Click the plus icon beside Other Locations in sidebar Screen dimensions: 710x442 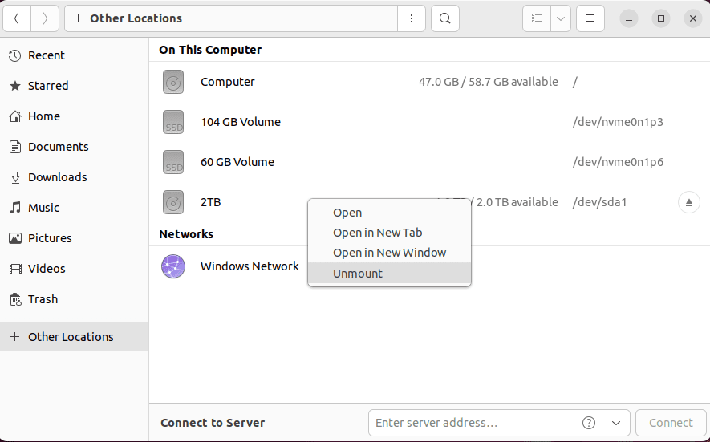[15, 337]
